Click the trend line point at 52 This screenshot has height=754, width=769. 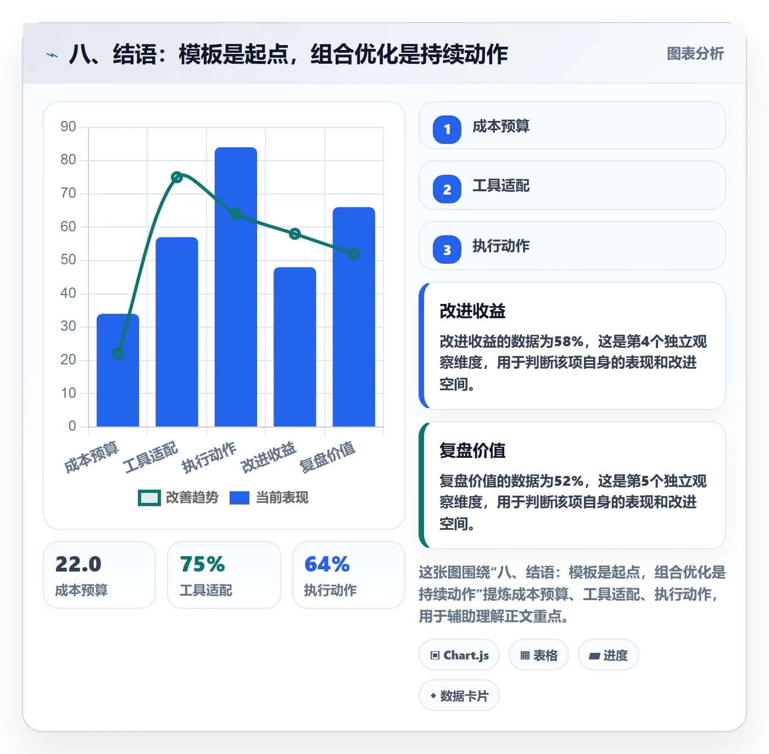pos(354,253)
